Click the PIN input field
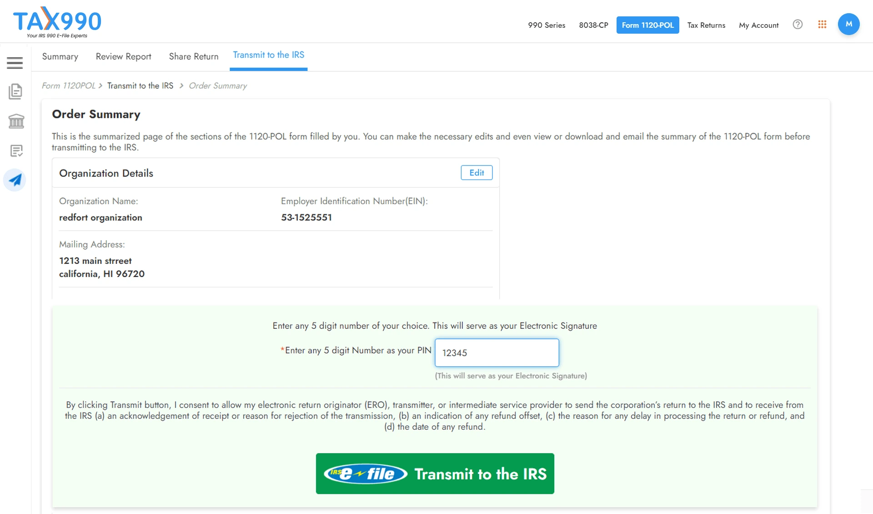Screen dimensions: 873x514 497,353
